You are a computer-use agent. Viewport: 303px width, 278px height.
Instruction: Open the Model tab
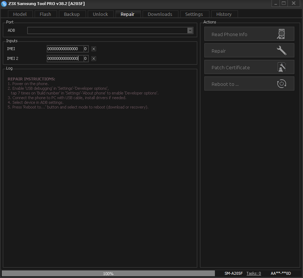(x=20, y=14)
